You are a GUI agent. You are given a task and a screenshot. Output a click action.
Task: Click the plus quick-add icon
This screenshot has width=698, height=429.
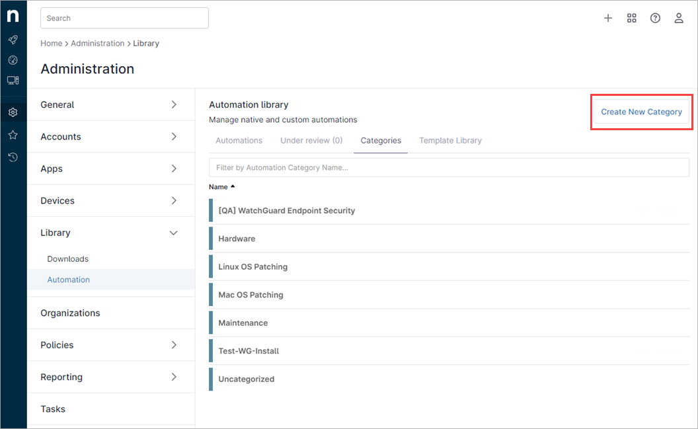[608, 18]
